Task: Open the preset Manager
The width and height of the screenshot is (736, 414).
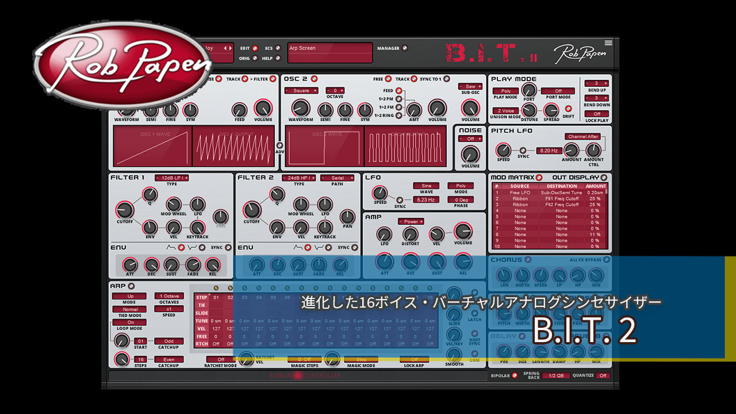Action: pos(405,48)
